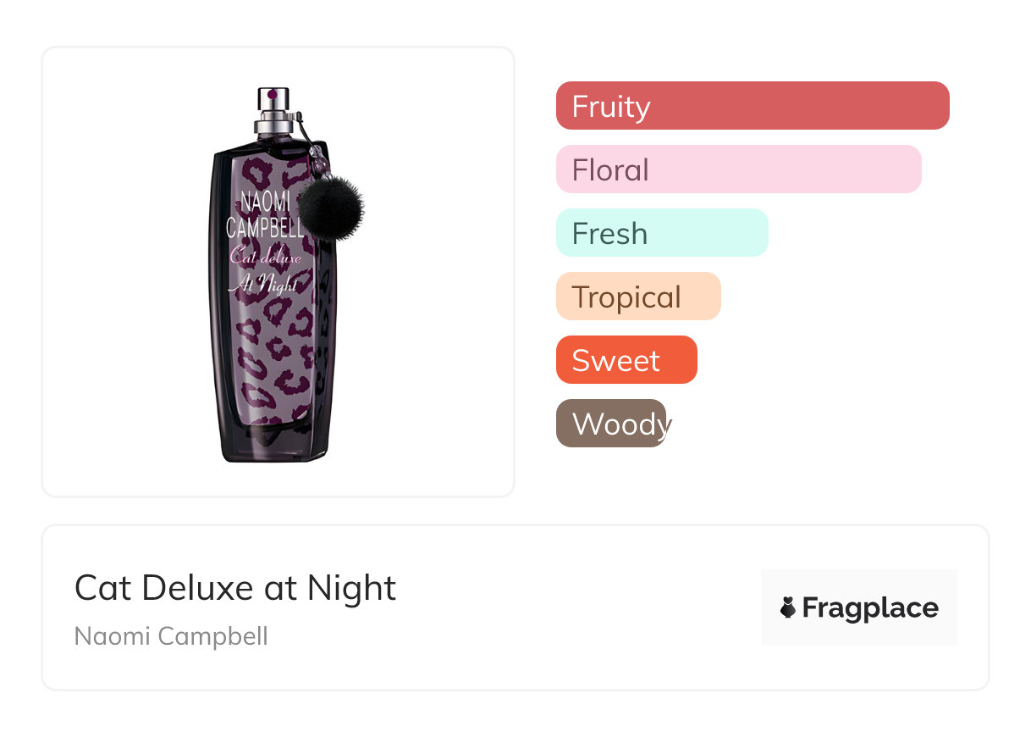Click the Cat Deluxe at Night title

(234, 588)
